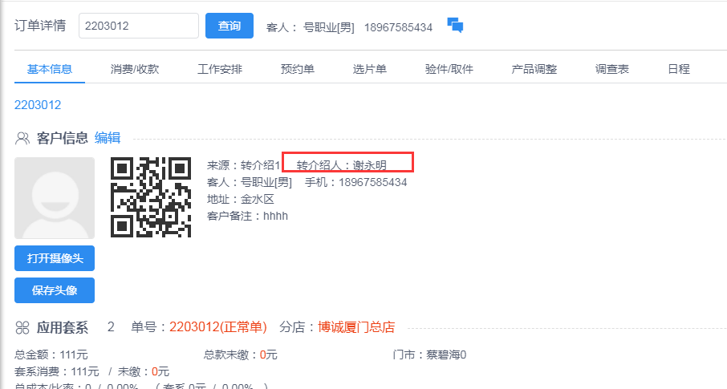Open the blue 2203012 order number link
The height and width of the screenshot is (389, 727).
38,105
